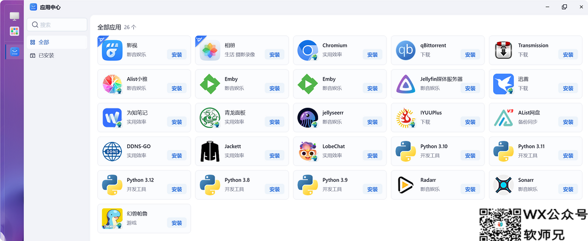Select the 全部 category tab
Screen dimensions: 588x241
(57, 42)
